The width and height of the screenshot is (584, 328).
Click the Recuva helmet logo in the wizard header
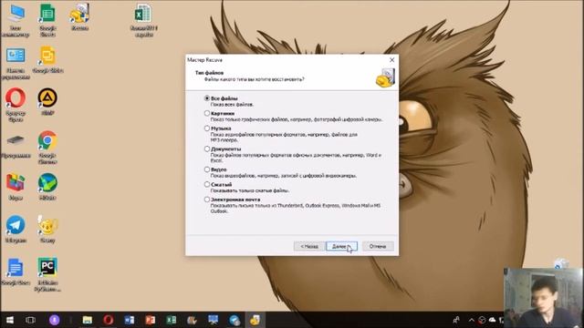coord(385,77)
